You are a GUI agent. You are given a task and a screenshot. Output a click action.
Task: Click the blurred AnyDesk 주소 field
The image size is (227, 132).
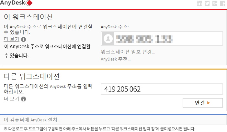162,38
